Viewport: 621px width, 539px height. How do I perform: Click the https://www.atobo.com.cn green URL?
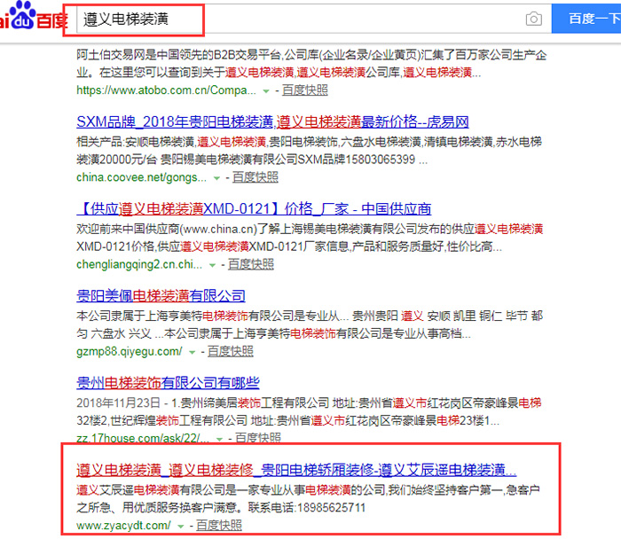coord(166,90)
